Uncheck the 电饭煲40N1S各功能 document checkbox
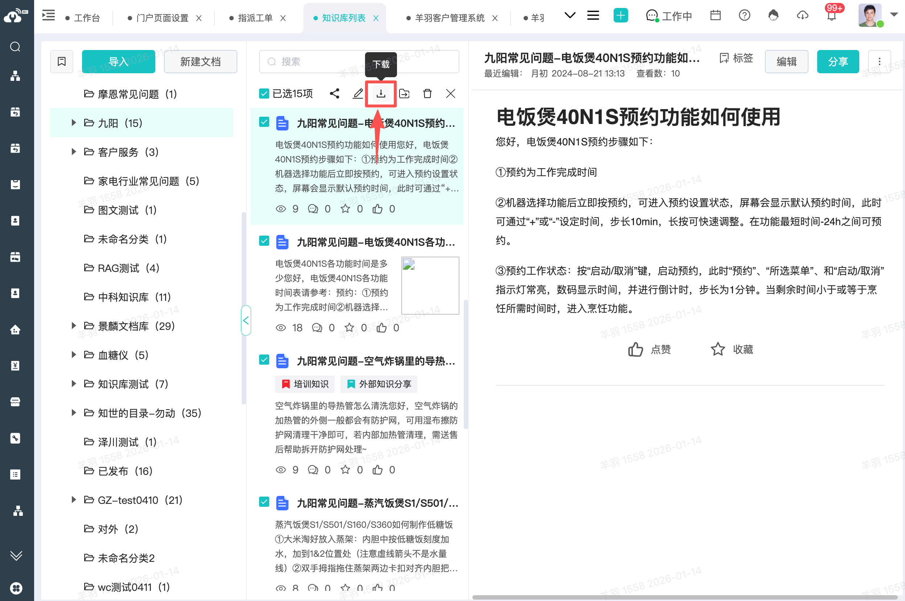This screenshot has height=601, width=905. pos(264,241)
